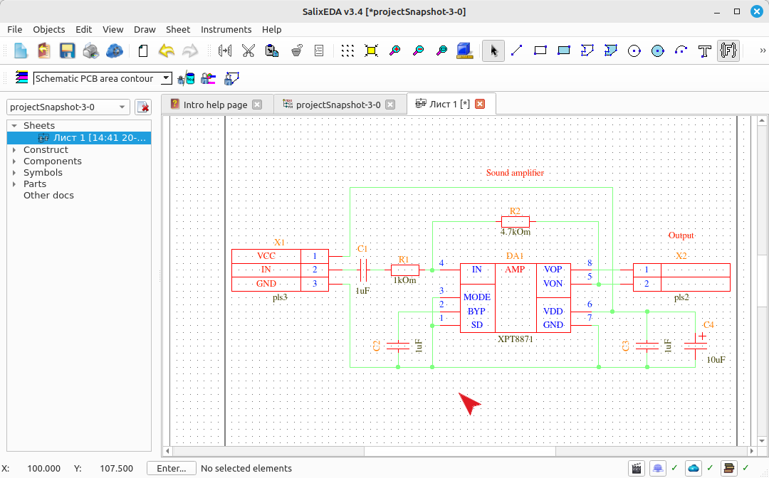The image size is (769, 478).
Task: Zoom in with plus magnifier
Action: pos(394,51)
